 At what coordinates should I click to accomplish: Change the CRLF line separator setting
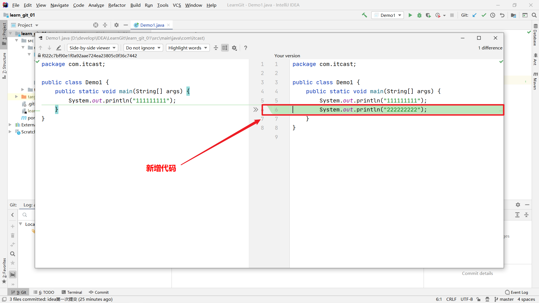451,299
